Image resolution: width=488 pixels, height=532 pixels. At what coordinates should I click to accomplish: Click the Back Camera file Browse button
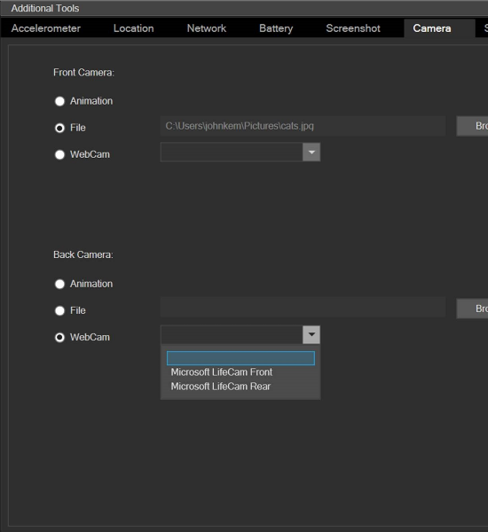pos(472,309)
